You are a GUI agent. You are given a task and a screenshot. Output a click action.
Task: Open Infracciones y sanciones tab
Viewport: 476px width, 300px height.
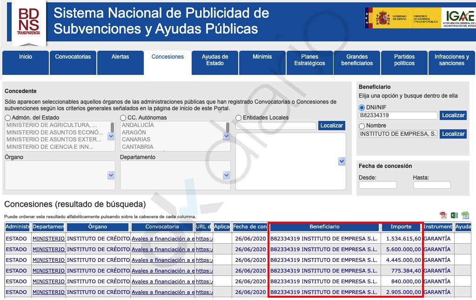pyautogui.click(x=452, y=62)
